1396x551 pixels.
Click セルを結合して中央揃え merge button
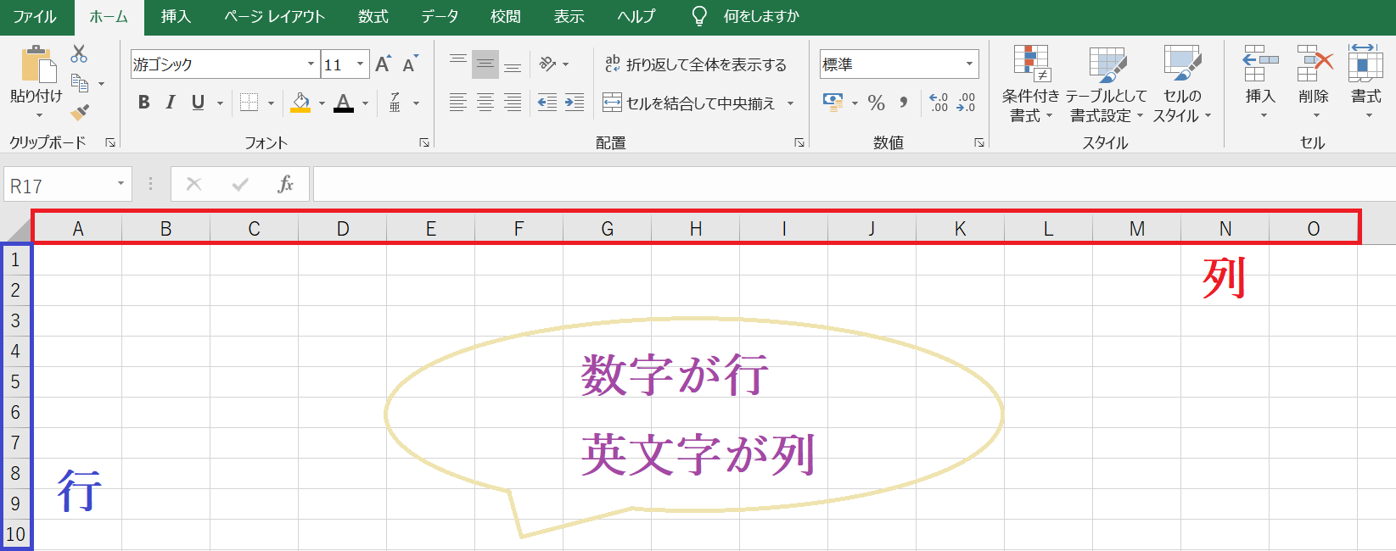[x=689, y=103]
